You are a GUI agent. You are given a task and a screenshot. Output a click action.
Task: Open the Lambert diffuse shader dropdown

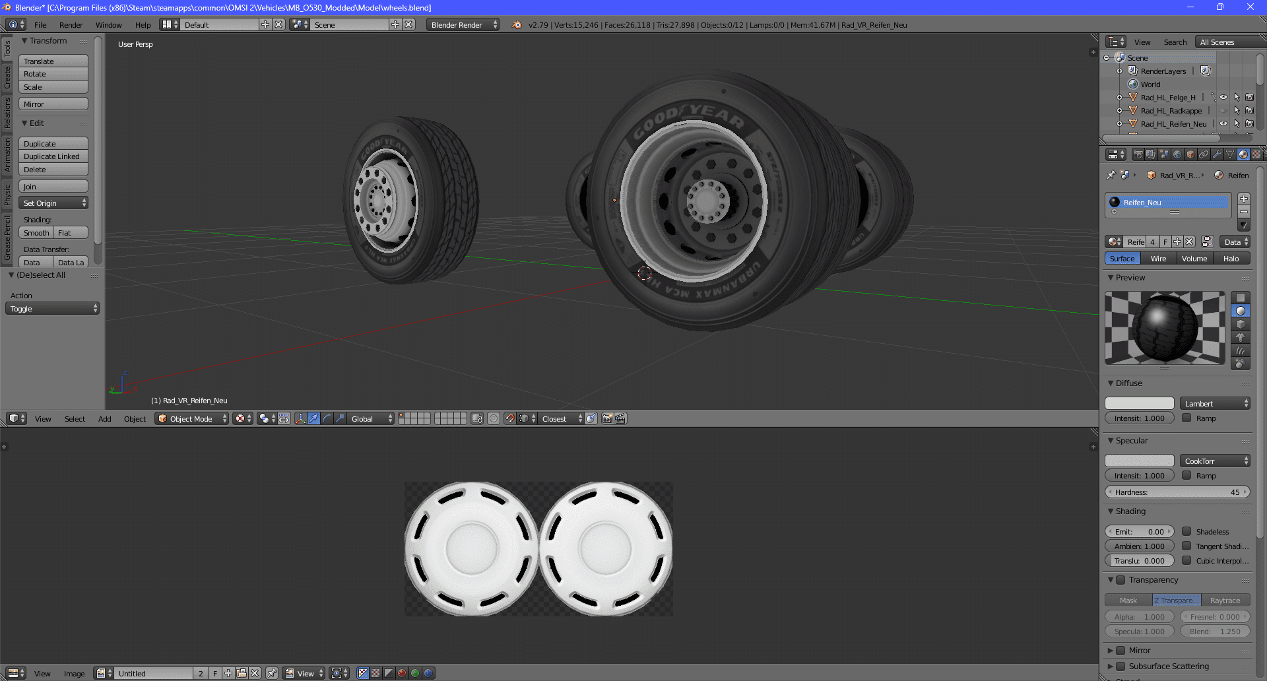pyautogui.click(x=1215, y=404)
